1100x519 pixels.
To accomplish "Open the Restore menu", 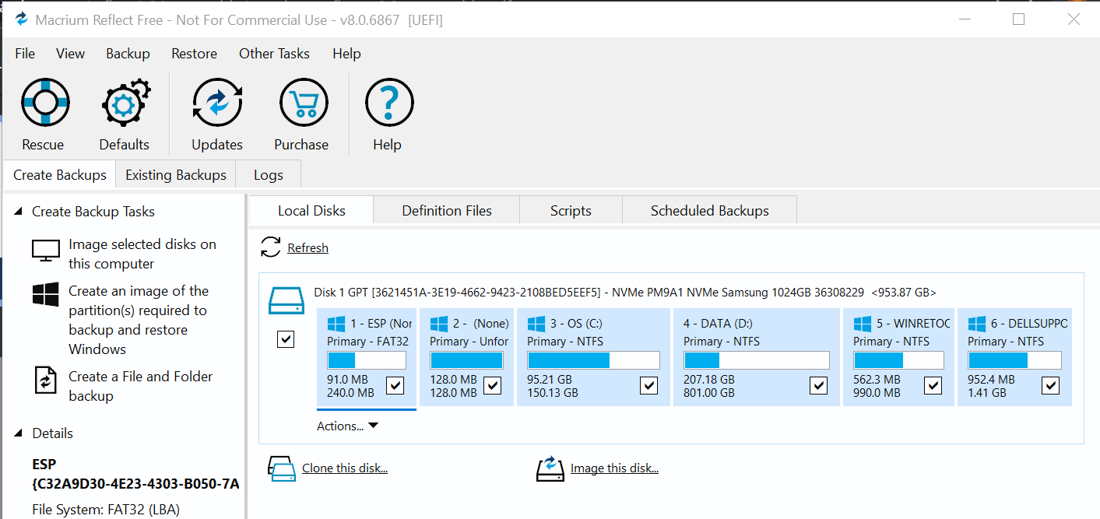I will [x=195, y=54].
